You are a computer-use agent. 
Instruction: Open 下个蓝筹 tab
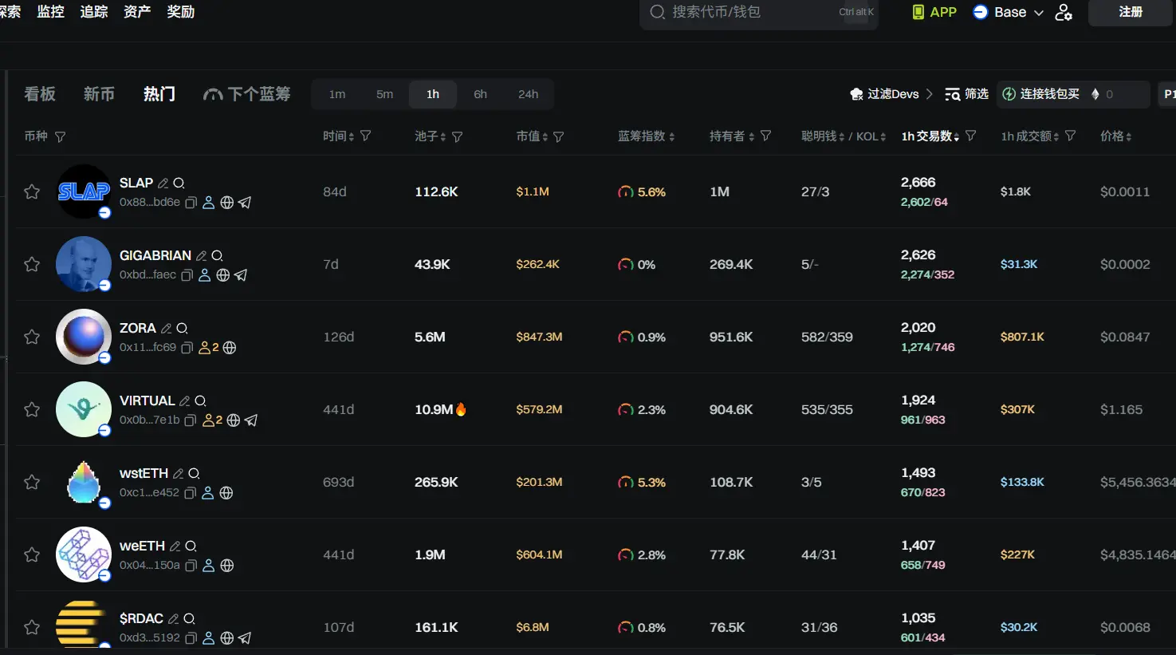point(246,94)
